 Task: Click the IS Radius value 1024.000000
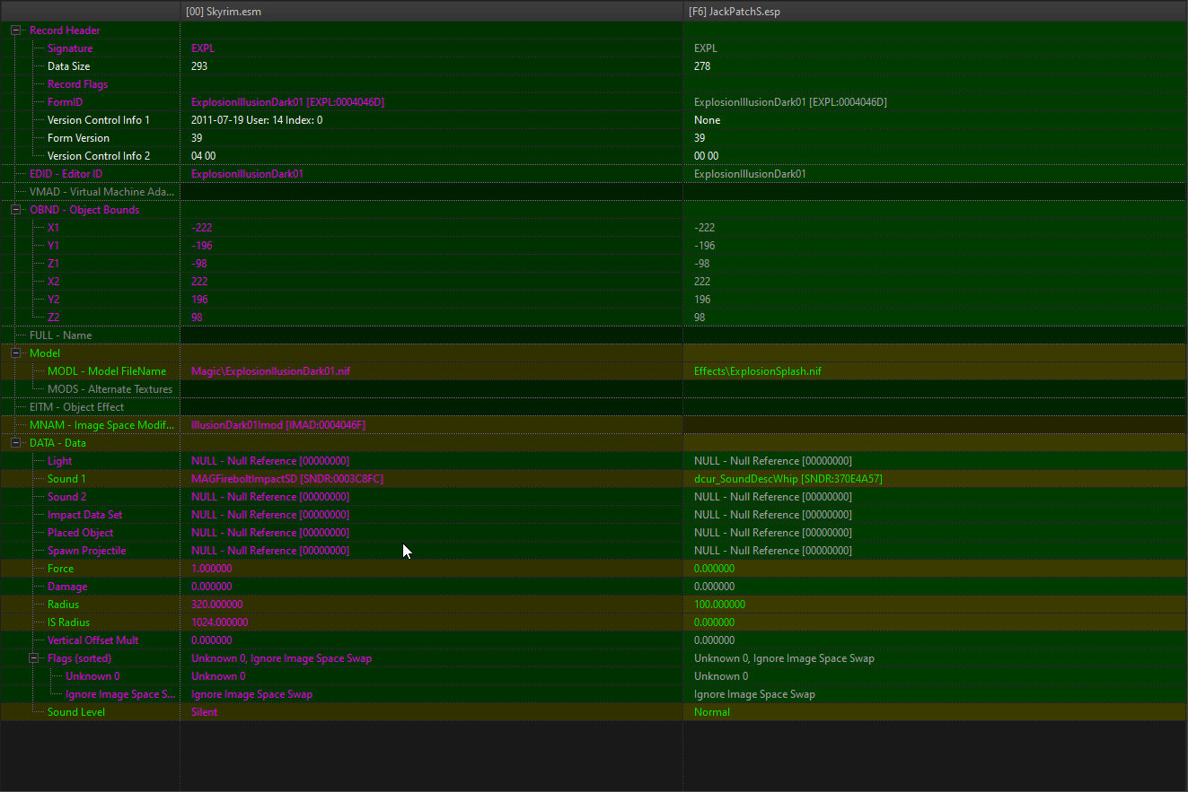click(x=219, y=622)
